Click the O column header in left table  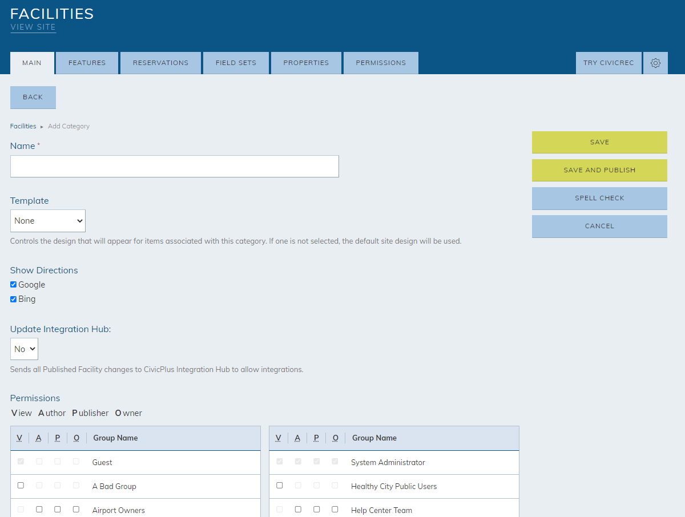(76, 438)
